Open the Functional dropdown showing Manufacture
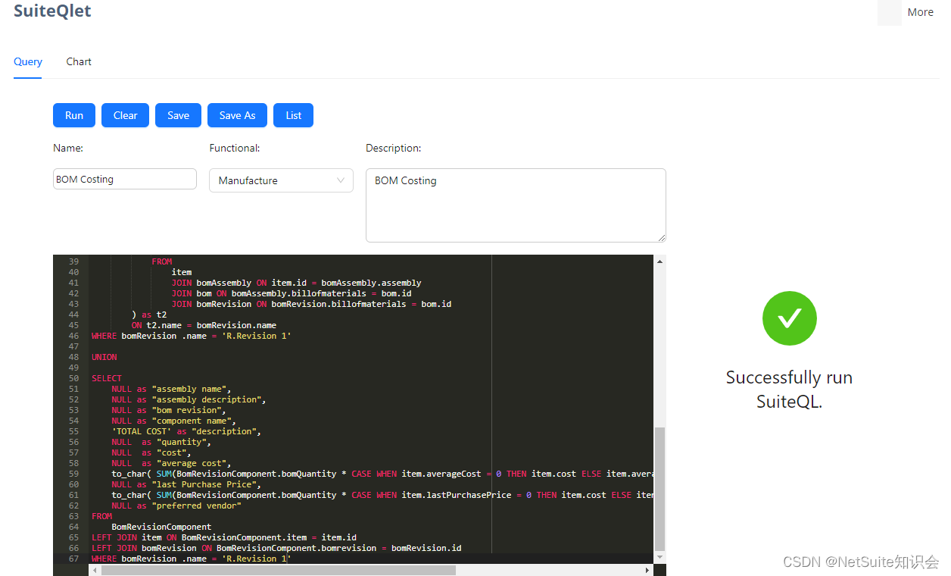Screen dimensions: 951x576 [x=281, y=180]
